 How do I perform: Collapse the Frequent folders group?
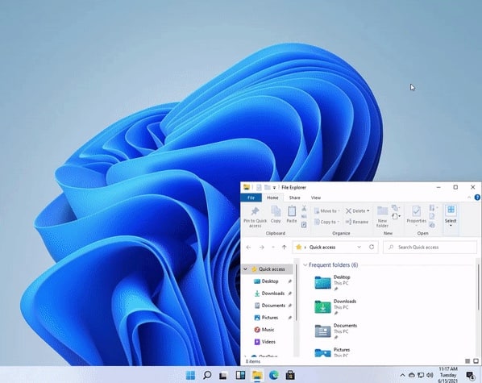pyautogui.click(x=305, y=264)
